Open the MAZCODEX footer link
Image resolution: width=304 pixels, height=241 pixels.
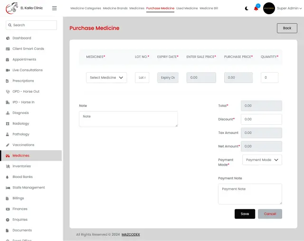(131, 235)
